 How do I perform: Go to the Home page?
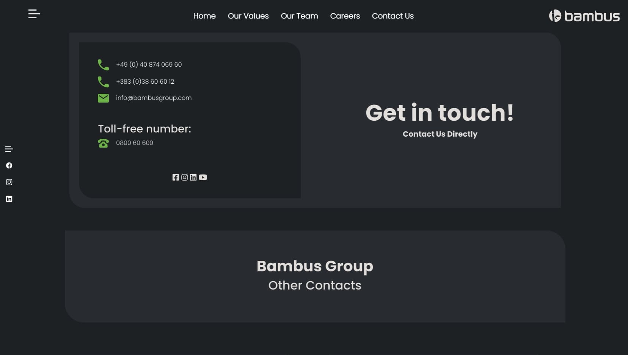tap(204, 16)
